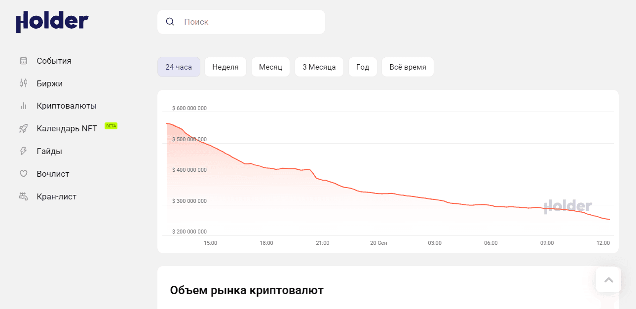Select the Год time filter
Viewport: 636px width, 309px height.
coord(363,67)
